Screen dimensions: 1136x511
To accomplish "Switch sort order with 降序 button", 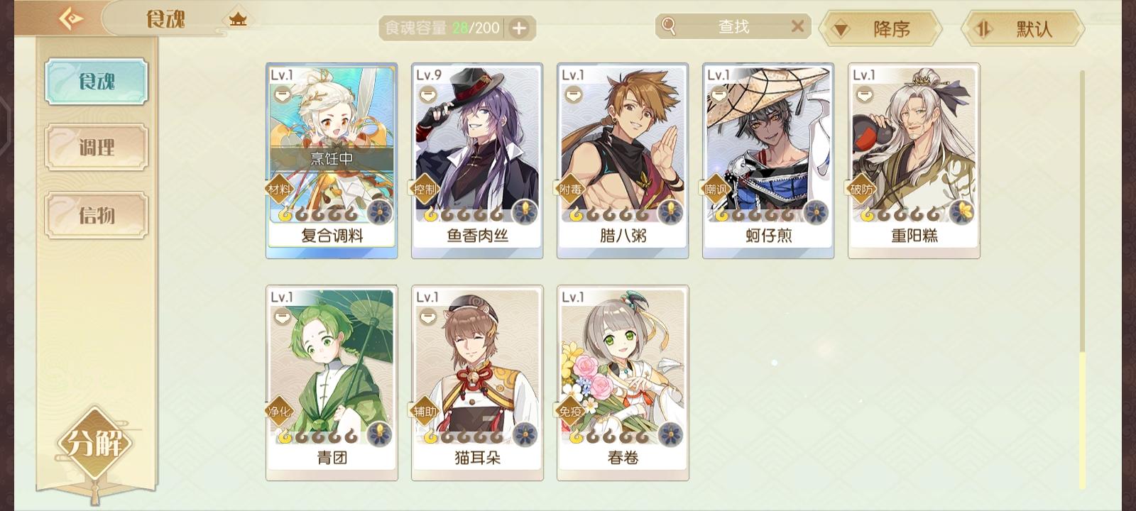I will (x=880, y=29).
